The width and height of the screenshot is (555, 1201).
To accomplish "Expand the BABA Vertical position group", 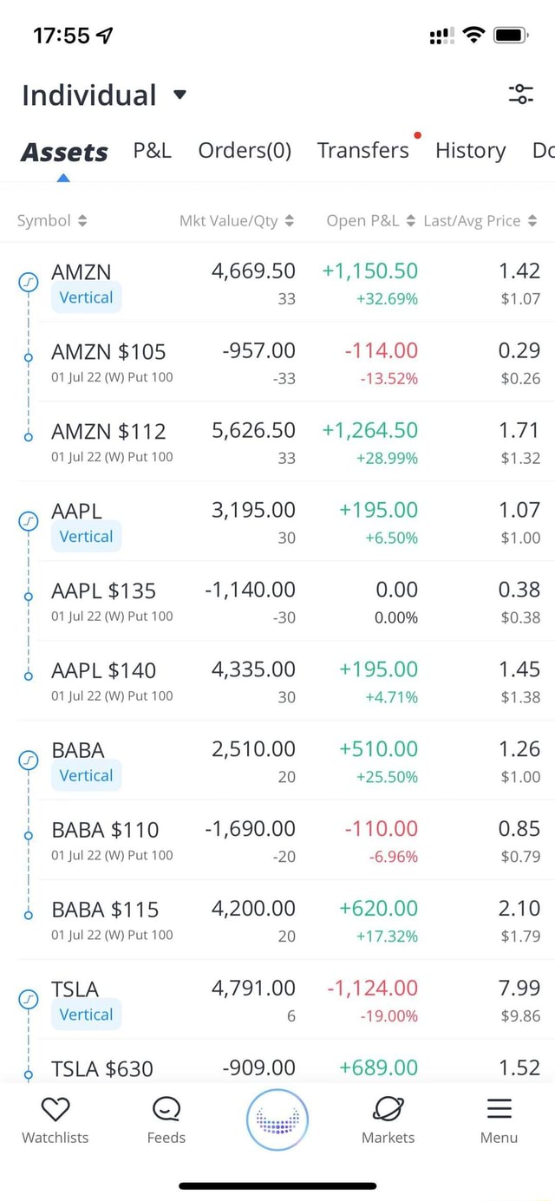I will click(29, 760).
